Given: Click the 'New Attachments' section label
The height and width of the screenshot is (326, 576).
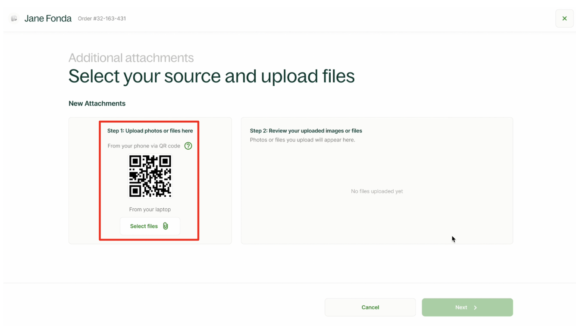Looking at the screenshot, I should pos(97,103).
